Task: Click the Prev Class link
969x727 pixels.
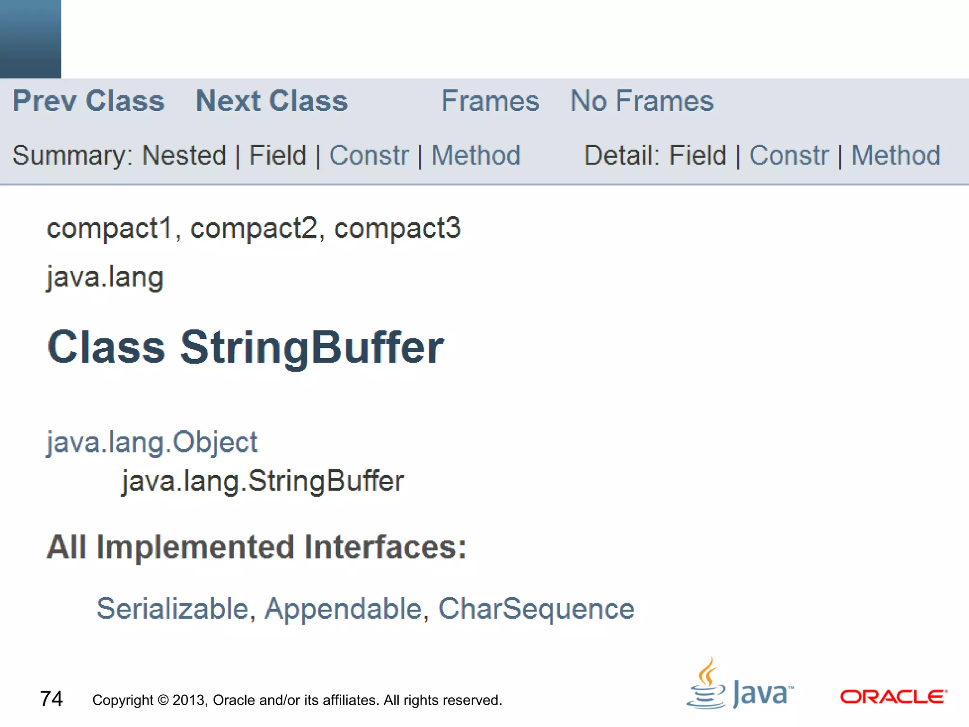Action: tap(88, 101)
